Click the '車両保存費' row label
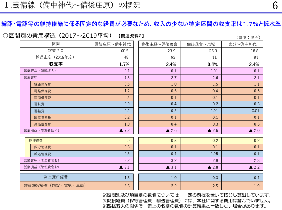The height and width of the screenshot is (210, 282). tap(43, 97)
